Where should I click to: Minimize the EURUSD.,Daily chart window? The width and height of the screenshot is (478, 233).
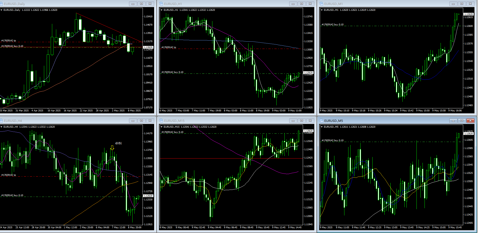pos(133,4)
